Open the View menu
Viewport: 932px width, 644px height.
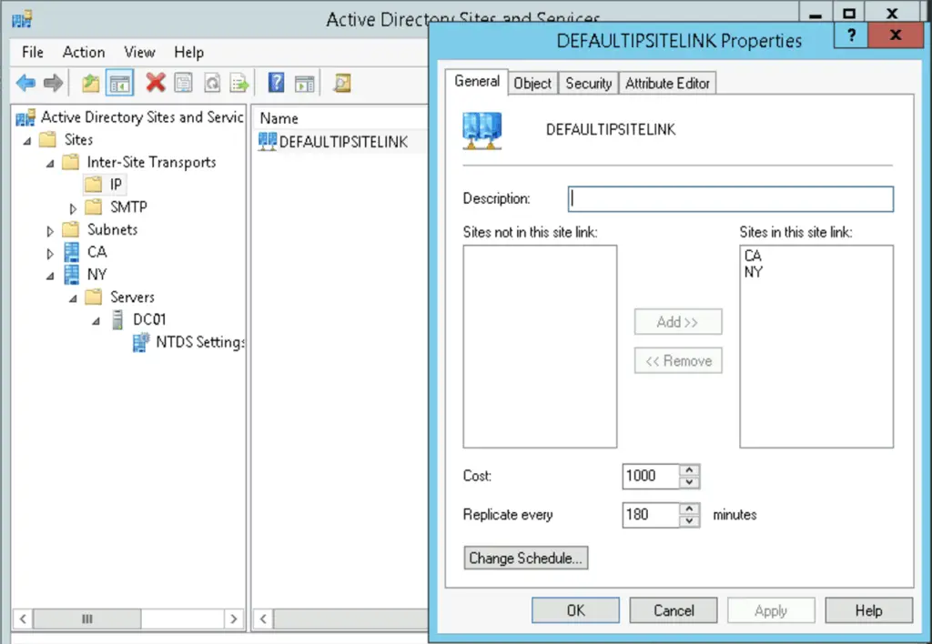pyautogui.click(x=139, y=52)
